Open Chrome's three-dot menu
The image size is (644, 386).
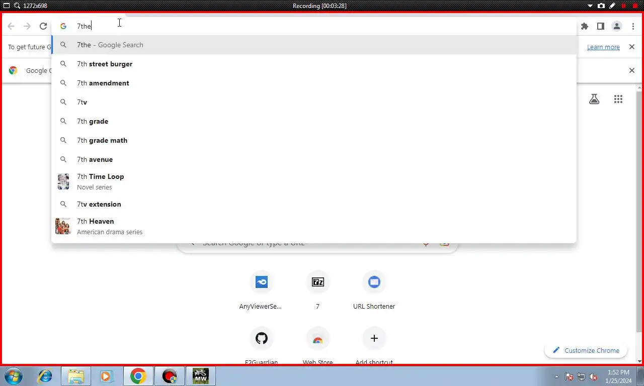coord(633,26)
